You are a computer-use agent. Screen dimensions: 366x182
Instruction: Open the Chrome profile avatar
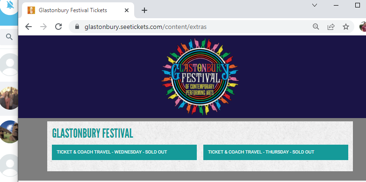pos(363,27)
